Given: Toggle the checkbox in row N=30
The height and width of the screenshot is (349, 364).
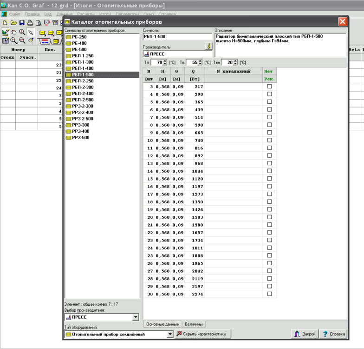Looking at the screenshot, I should (269, 294).
